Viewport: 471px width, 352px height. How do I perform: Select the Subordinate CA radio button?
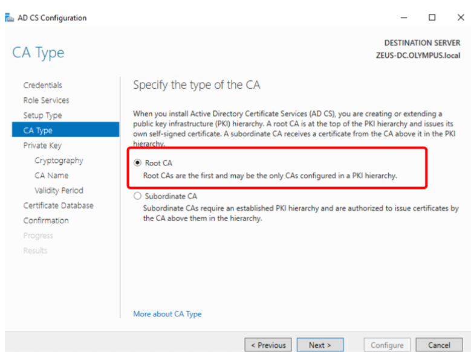(138, 196)
